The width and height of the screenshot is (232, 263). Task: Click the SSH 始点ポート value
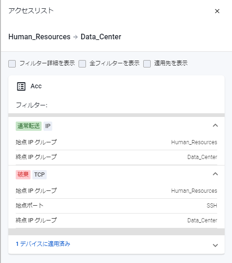[212, 206]
